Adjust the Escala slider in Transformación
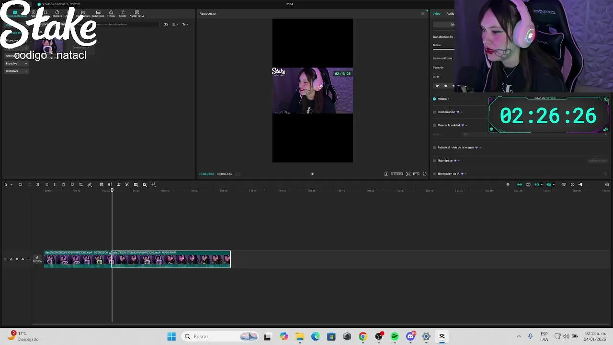Viewport: 613px width, 345px height. point(443,49)
